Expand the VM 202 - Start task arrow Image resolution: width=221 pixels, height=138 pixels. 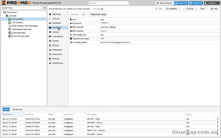tap(218, 119)
